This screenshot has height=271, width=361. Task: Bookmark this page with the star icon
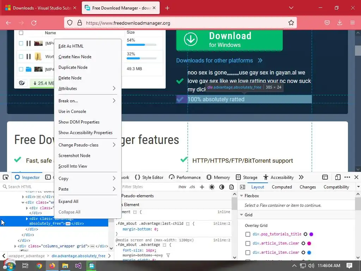point(291,23)
